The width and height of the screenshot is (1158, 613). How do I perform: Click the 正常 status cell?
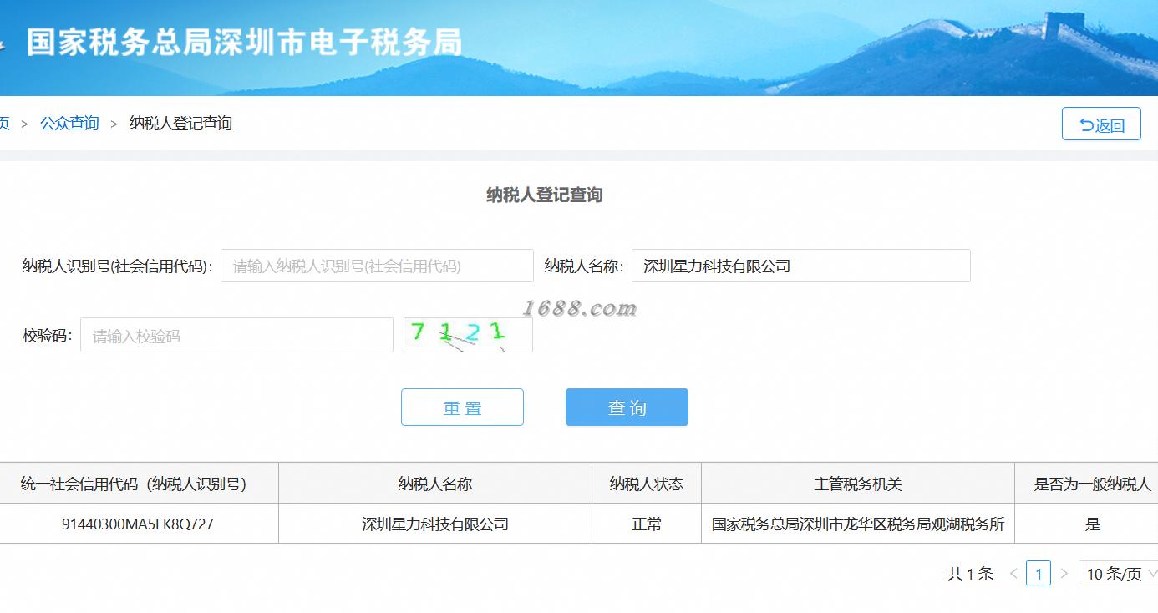[647, 524]
